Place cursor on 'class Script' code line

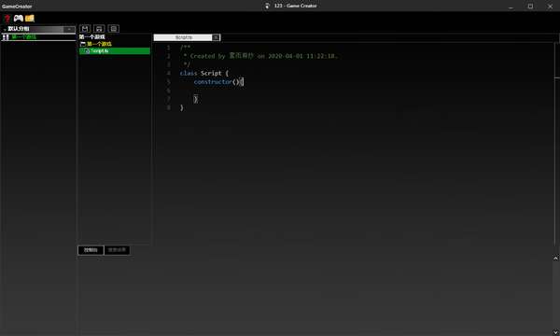click(x=203, y=73)
